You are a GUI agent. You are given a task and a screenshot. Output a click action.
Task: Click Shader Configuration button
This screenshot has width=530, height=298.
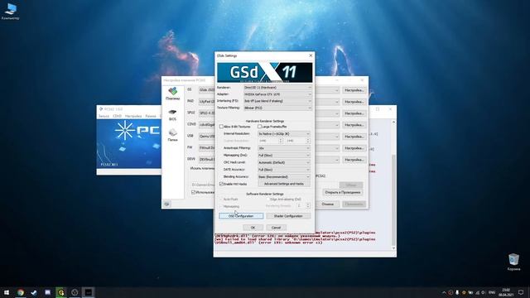click(x=288, y=216)
